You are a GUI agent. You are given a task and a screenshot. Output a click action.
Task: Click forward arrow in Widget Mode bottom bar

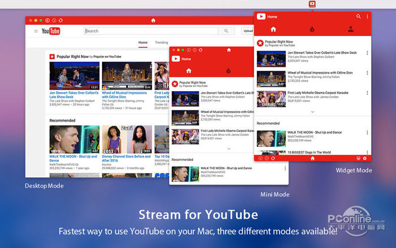[x=266, y=158]
